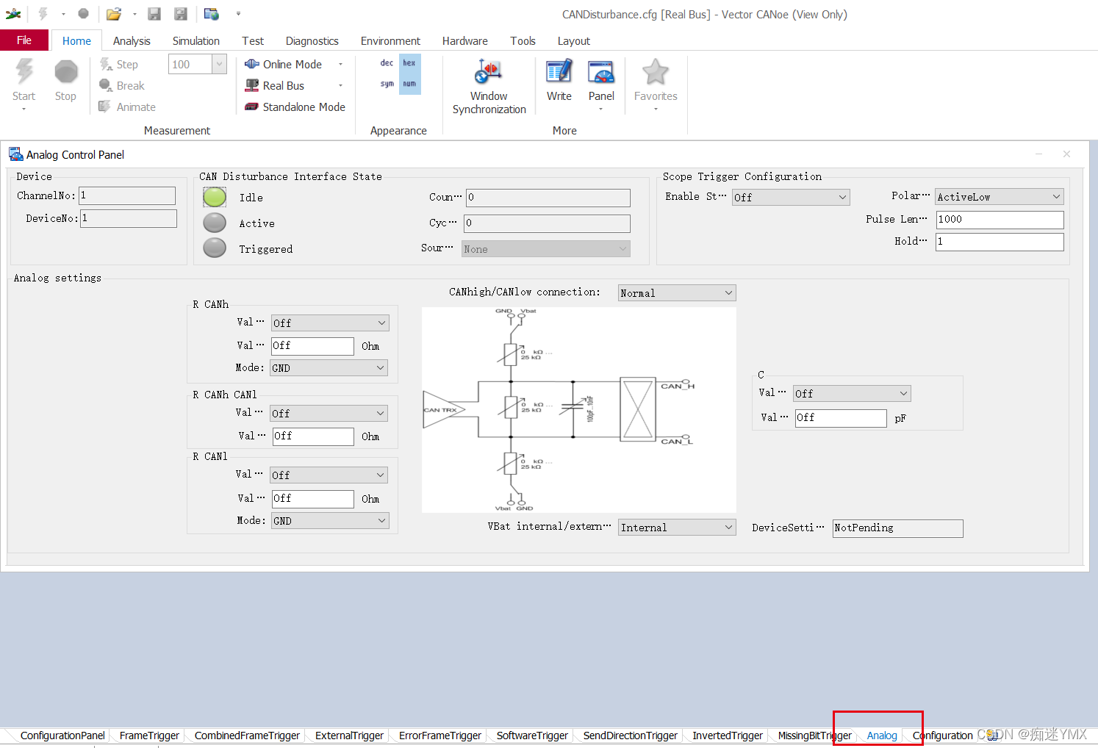The width and height of the screenshot is (1098, 748).
Task: Switch to Simulation ribbon tab
Action: [x=196, y=41]
